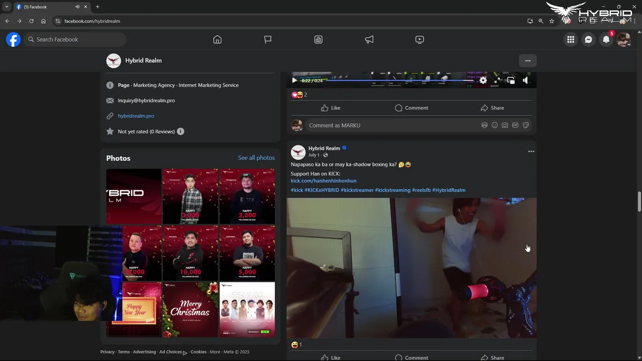The width and height of the screenshot is (642, 361).
Task: Click the #kick hashtag
Action: [x=297, y=191]
